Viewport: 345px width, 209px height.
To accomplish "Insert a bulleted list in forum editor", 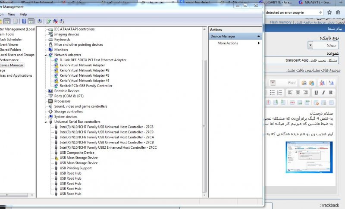I will click(x=272, y=93).
